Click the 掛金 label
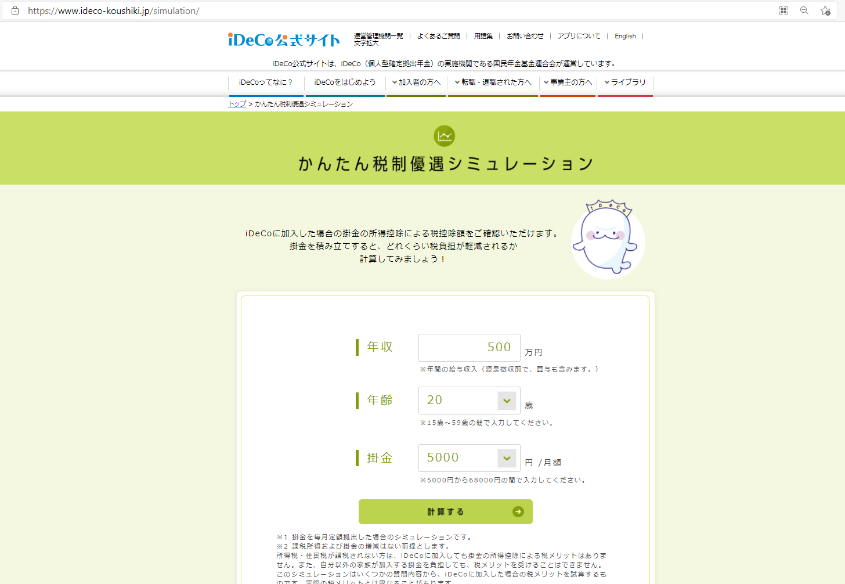This screenshot has width=845, height=584. click(380, 458)
